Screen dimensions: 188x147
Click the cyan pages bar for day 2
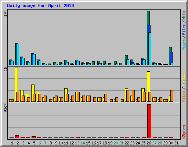tap(18, 54)
